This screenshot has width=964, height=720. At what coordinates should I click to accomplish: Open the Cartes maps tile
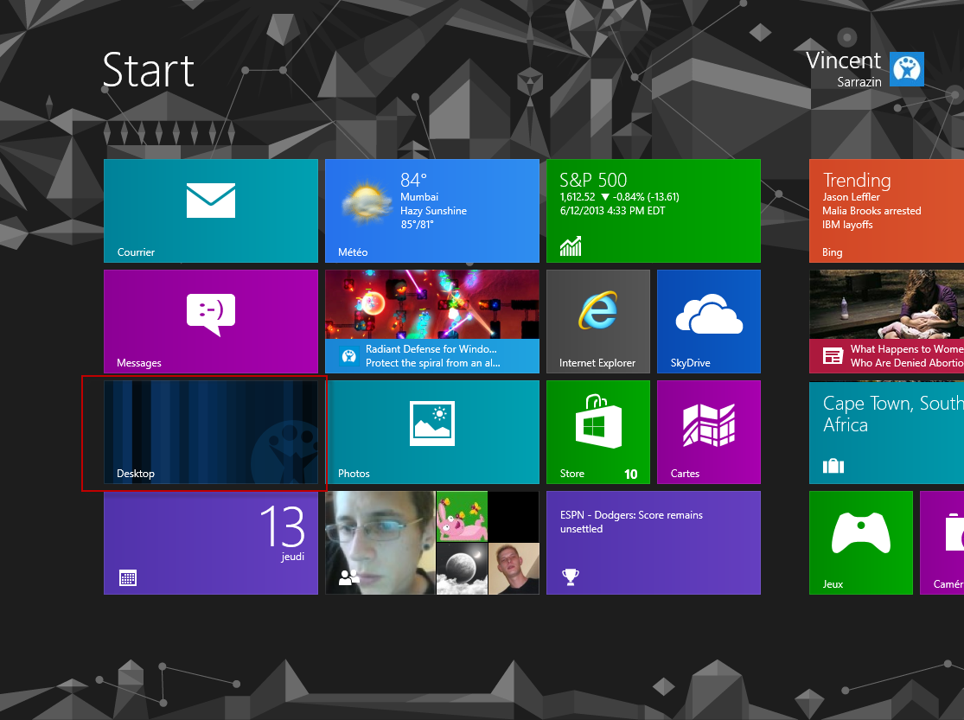708,431
